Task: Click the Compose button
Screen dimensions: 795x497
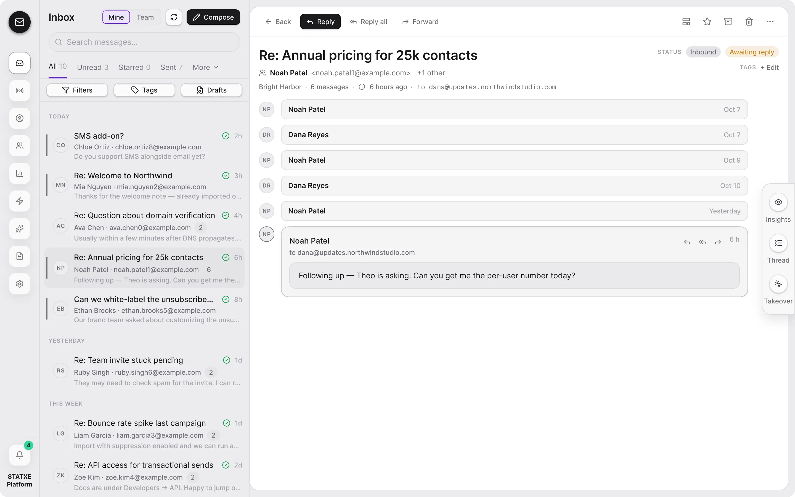Action: tap(213, 17)
